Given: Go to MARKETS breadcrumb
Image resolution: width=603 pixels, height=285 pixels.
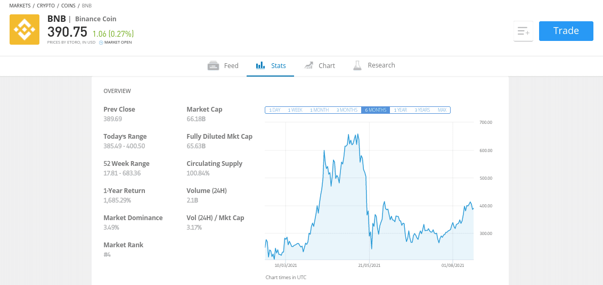Looking at the screenshot, I should pos(20,6).
